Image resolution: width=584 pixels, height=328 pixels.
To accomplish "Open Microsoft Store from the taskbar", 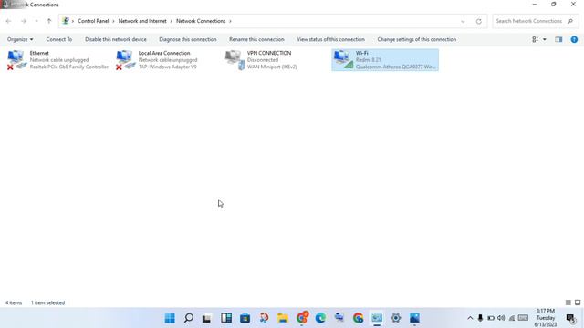I will coord(245,318).
